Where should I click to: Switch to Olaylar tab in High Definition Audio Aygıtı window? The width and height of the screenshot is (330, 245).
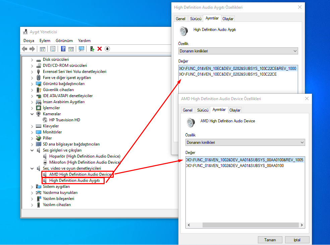228,19
